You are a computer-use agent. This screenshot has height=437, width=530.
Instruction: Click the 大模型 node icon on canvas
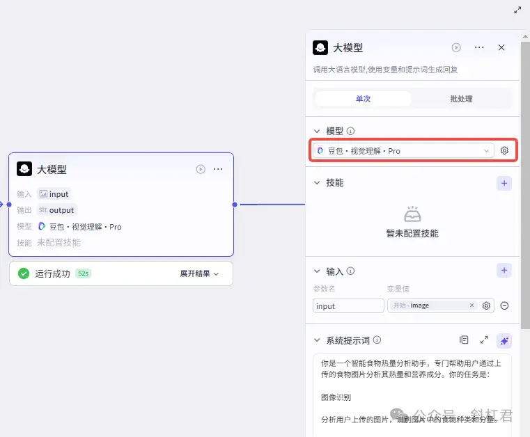tap(24, 169)
